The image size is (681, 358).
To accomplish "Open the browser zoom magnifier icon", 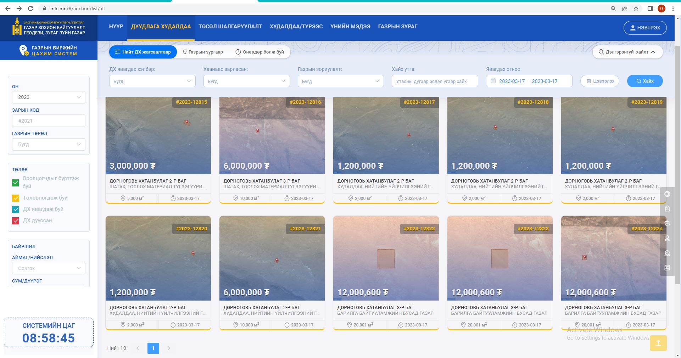I will [613, 9].
